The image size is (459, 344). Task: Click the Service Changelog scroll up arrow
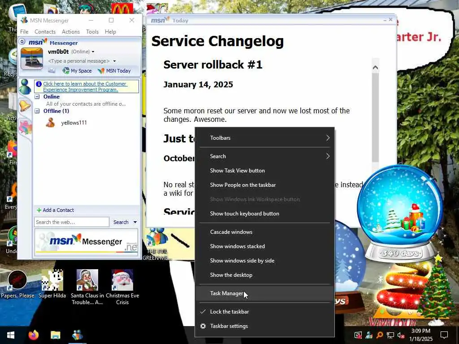(375, 68)
